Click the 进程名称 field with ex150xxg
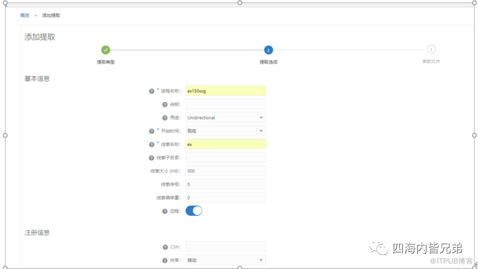This screenshot has width=478, height=269. pyautogui.click(x=226, y=91)
